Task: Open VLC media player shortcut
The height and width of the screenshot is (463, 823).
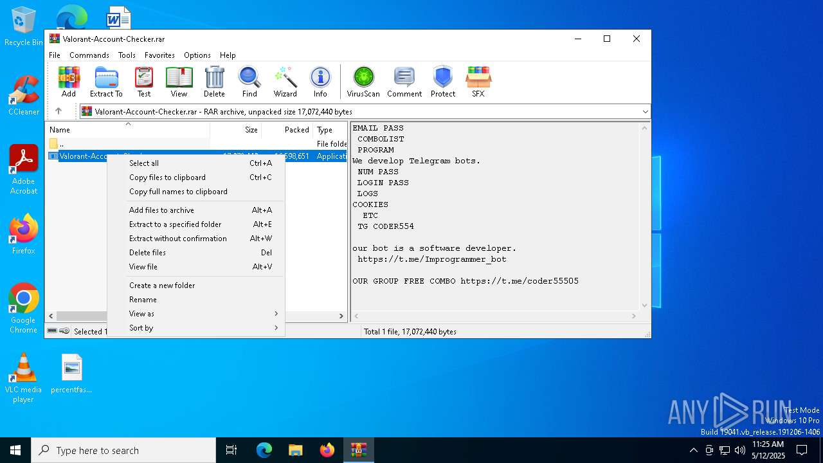Action: pyautogui.click(x=24, y=378)
